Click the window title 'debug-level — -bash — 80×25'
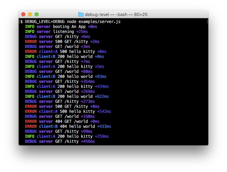Screen dimensions: 227x172 point(116,14)
